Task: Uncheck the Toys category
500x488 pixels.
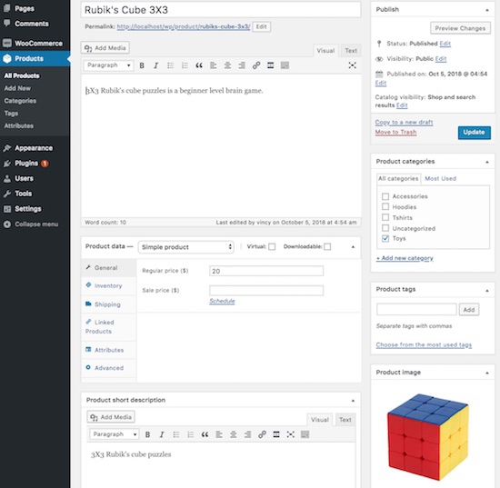Action: (385, 238)
